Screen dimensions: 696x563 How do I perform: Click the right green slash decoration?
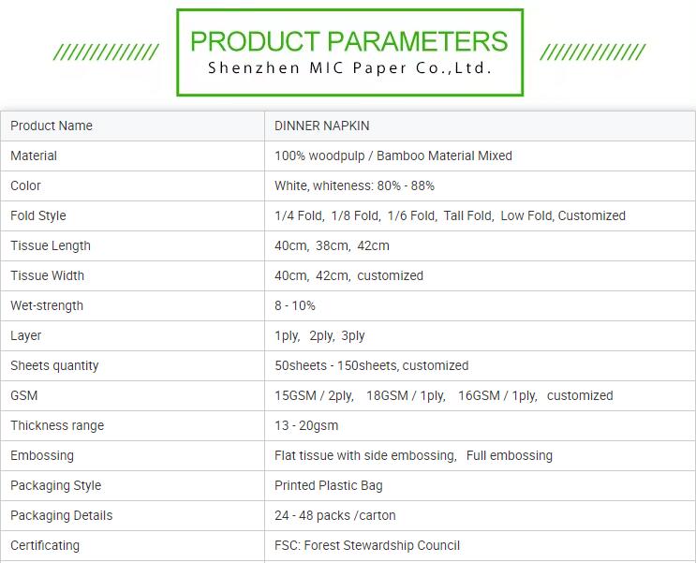point(593,52)
